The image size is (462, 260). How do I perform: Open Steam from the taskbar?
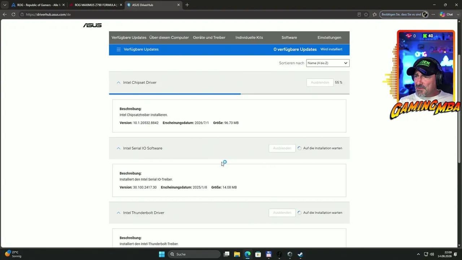coord(300,254)
